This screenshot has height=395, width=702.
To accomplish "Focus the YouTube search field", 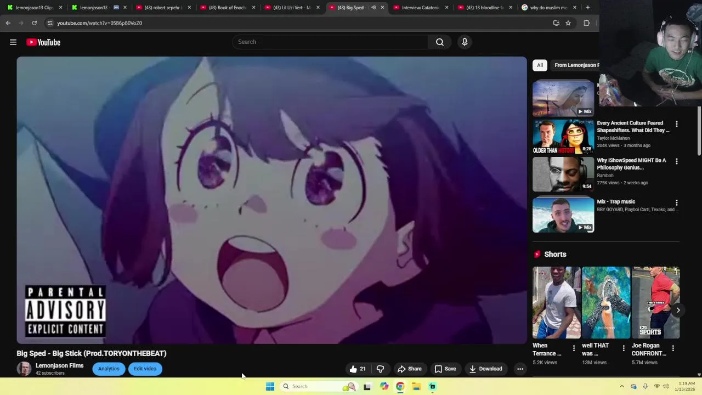I will pos(331,42).
